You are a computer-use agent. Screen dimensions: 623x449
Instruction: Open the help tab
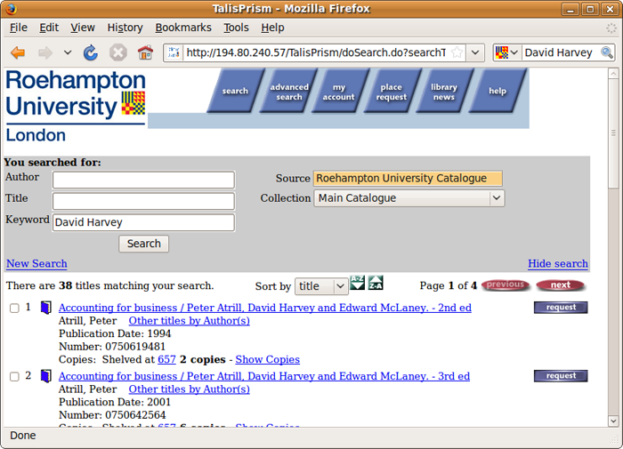pos(498,91)
